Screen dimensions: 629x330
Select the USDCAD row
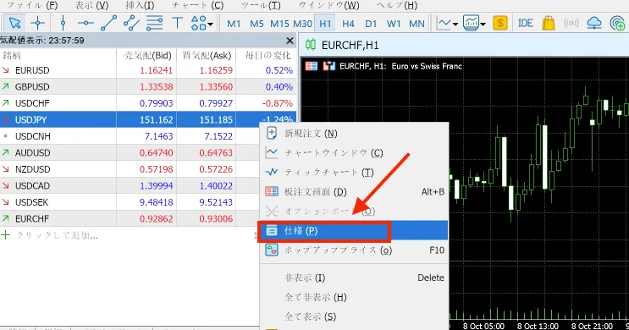(x=130, y=185)
